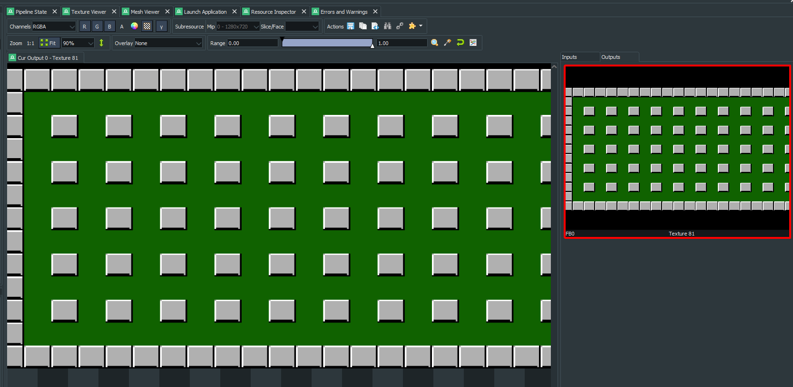Toggle the Fit zoom button
Screen dimensions: 793x387
(x=49, y=43)
